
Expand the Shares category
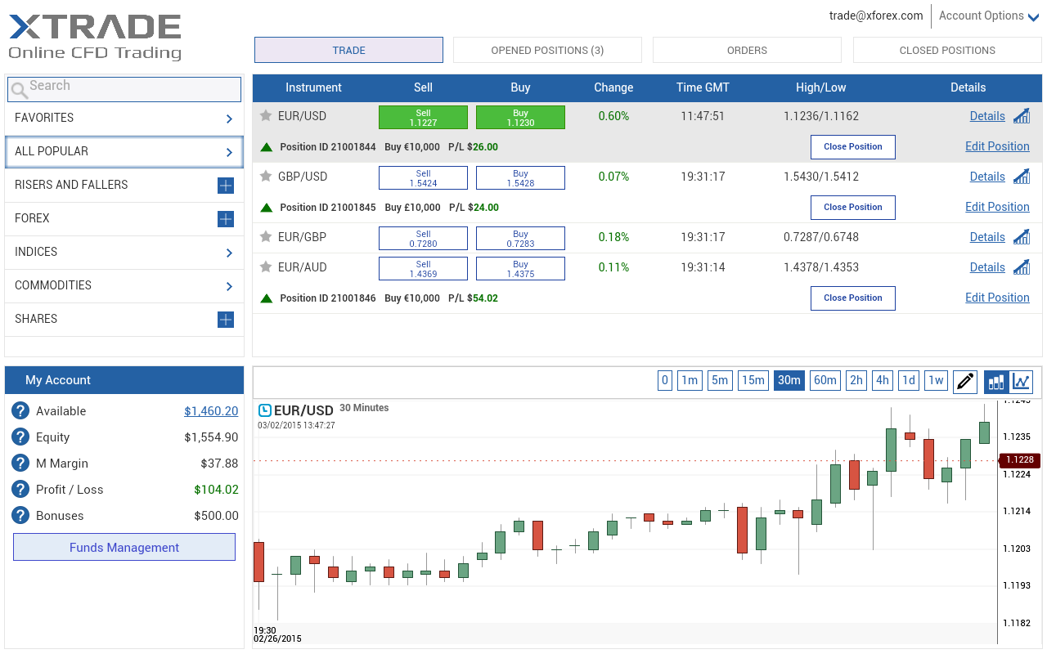point(226,320)
